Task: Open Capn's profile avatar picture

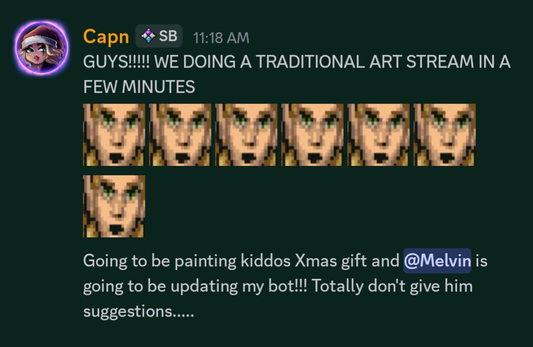Action: [x=41, y=47]
